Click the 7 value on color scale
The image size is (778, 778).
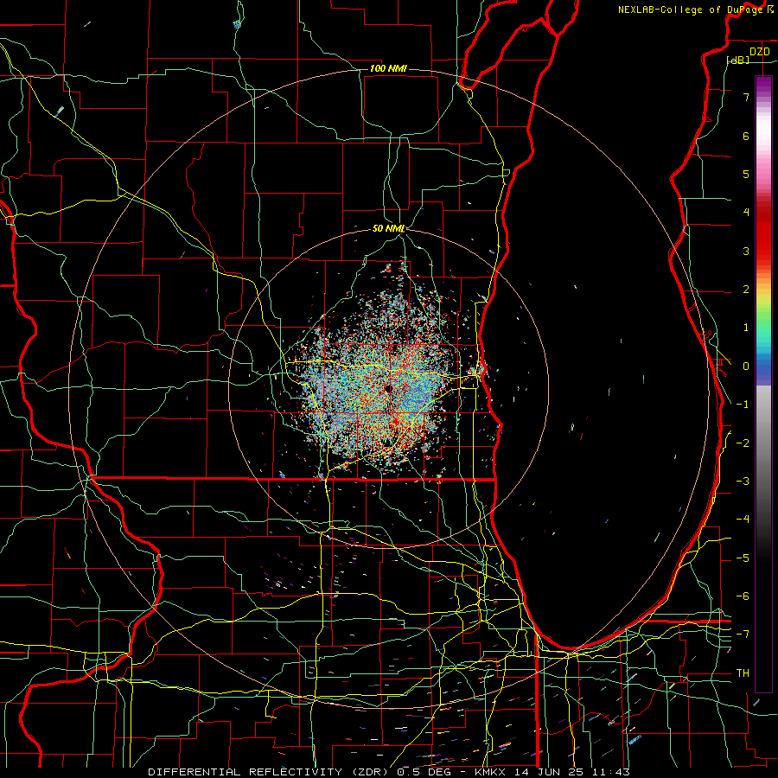[x=746, y=97]
